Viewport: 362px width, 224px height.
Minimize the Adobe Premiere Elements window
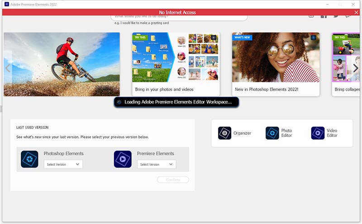point(327,4)
